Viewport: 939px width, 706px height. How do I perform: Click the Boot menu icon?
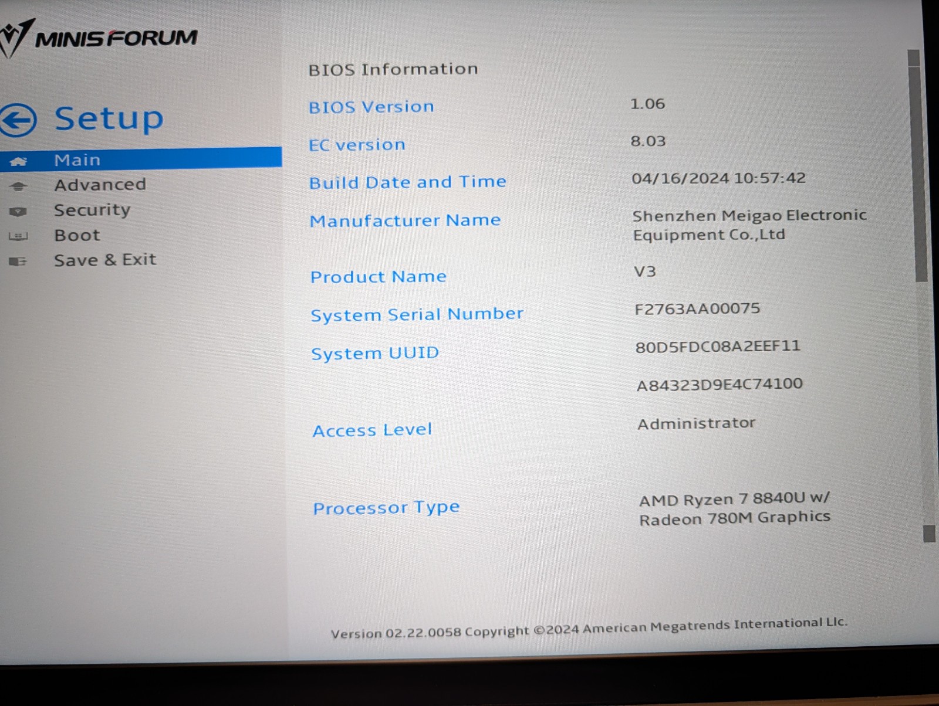coord(18,236)
